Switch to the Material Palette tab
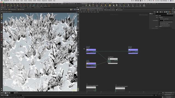The height and width of the screenshot is (98, 175). click(112, 8)
